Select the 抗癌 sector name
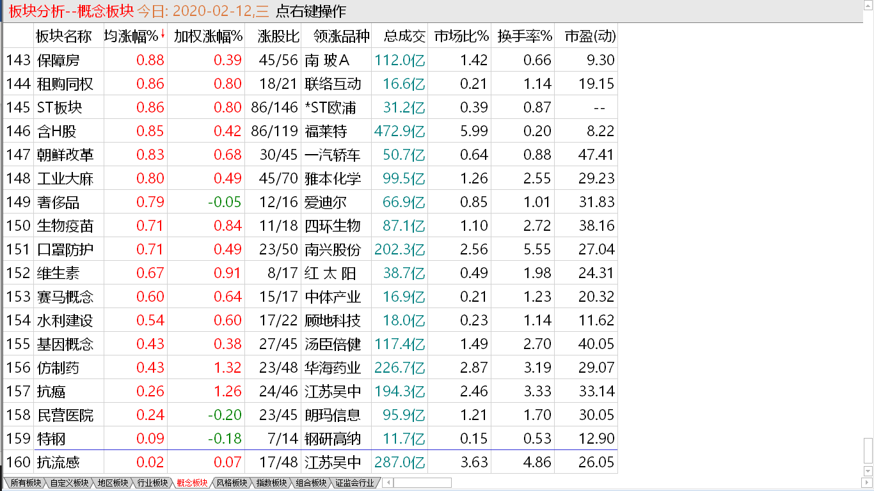This screenshot has height=491, width=874. pyautogui.click(x=51, y=391)
